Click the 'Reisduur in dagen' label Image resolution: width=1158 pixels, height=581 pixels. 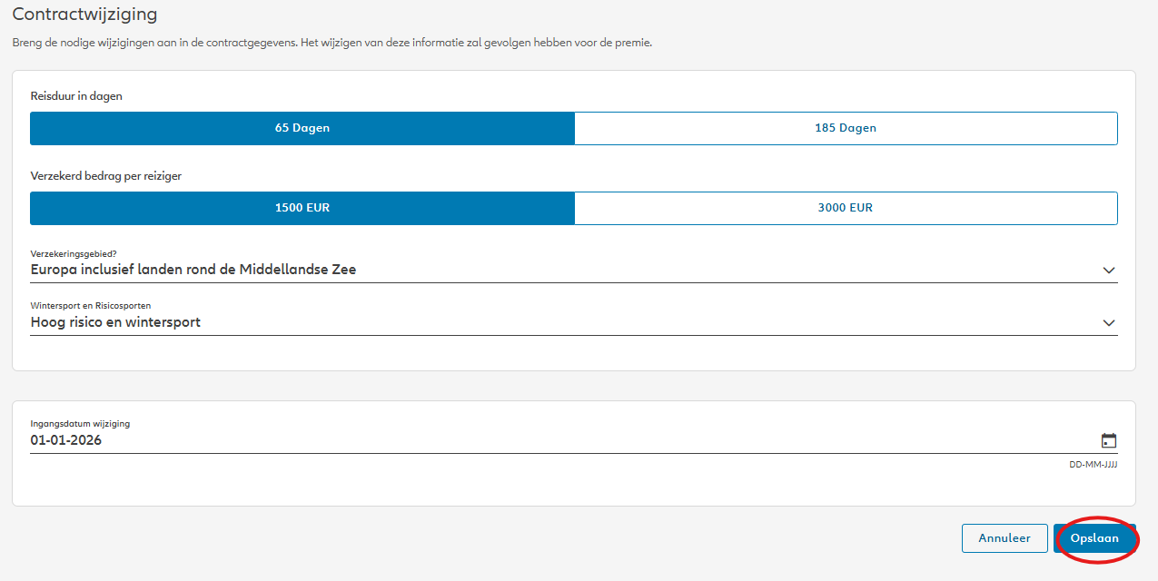point(76,96)
